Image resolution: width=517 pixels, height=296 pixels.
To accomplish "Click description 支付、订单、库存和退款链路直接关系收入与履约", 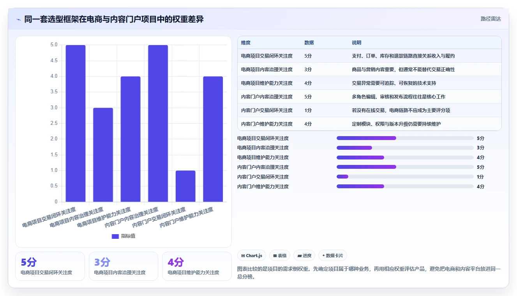I will coord(403,56).
